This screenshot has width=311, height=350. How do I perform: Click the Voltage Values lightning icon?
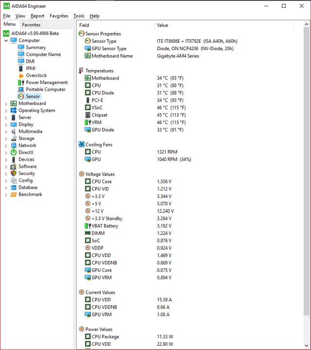82,174
